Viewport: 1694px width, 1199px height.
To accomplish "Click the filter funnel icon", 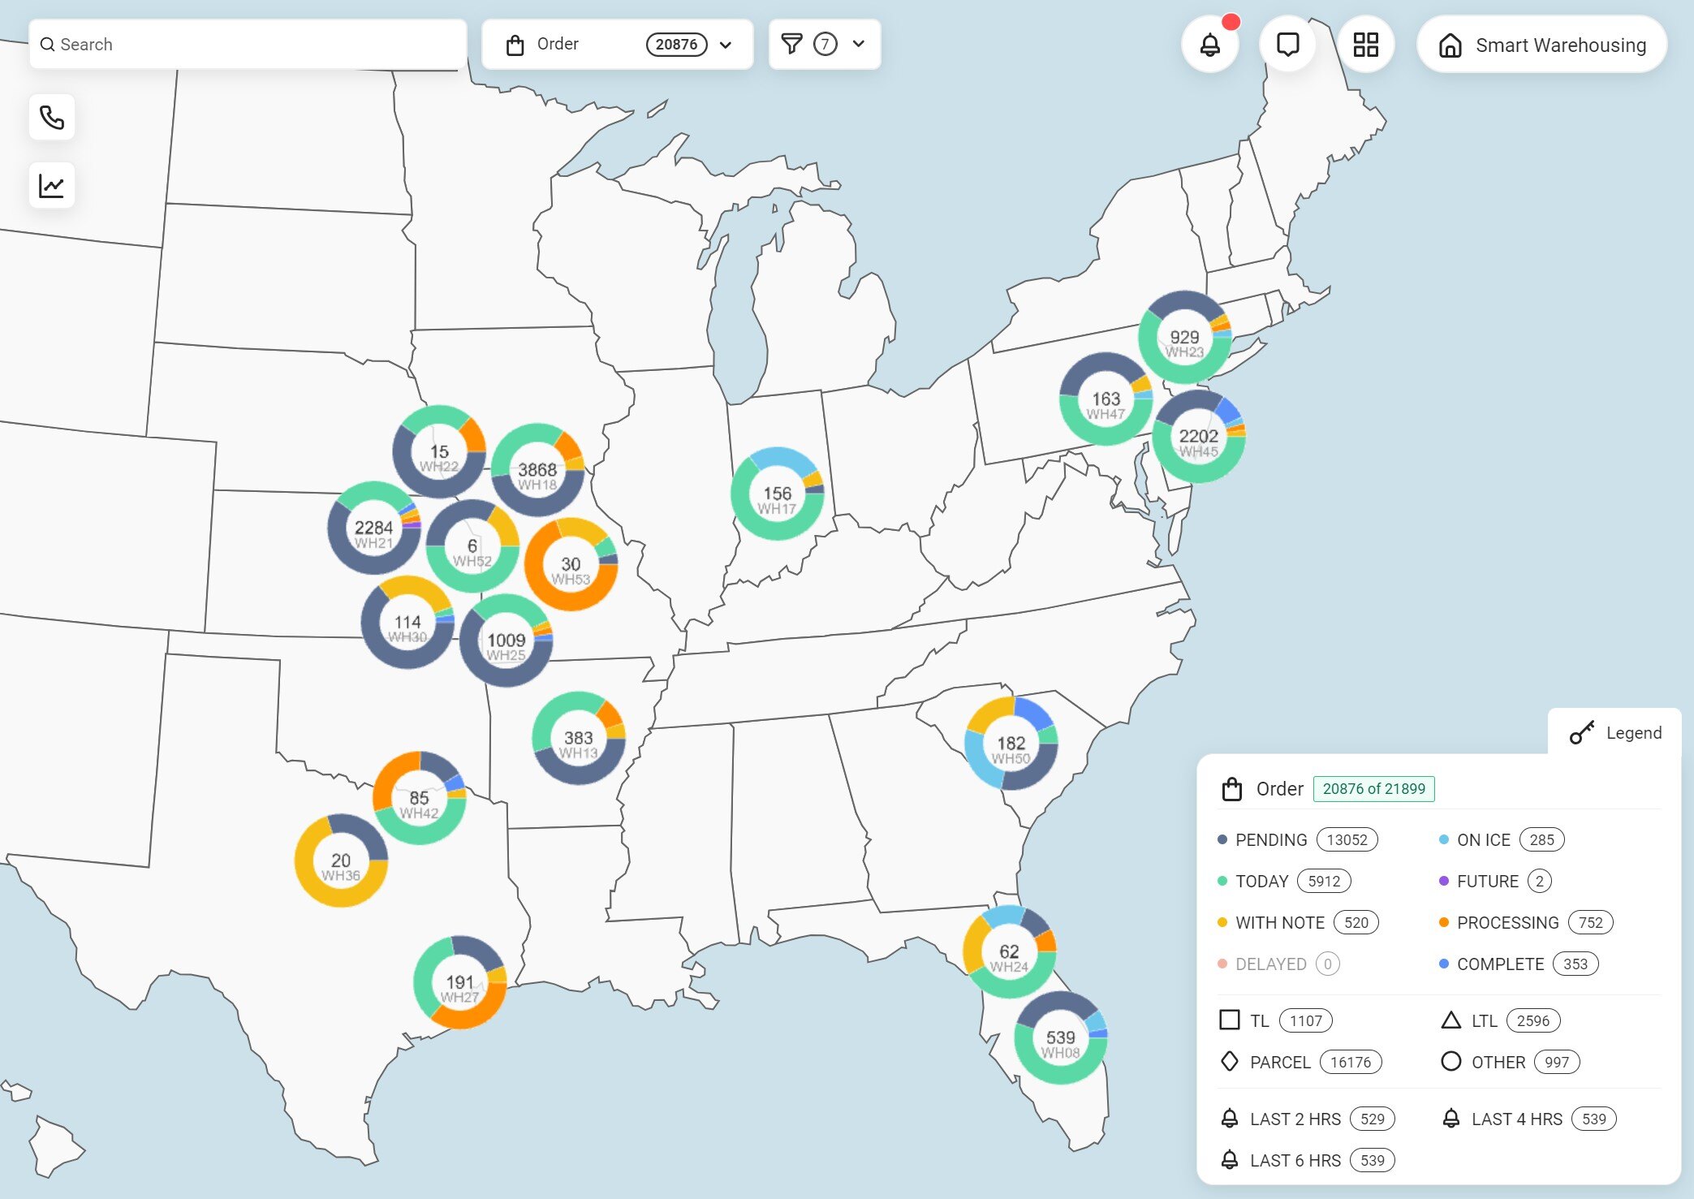I will tap(791, 44).
